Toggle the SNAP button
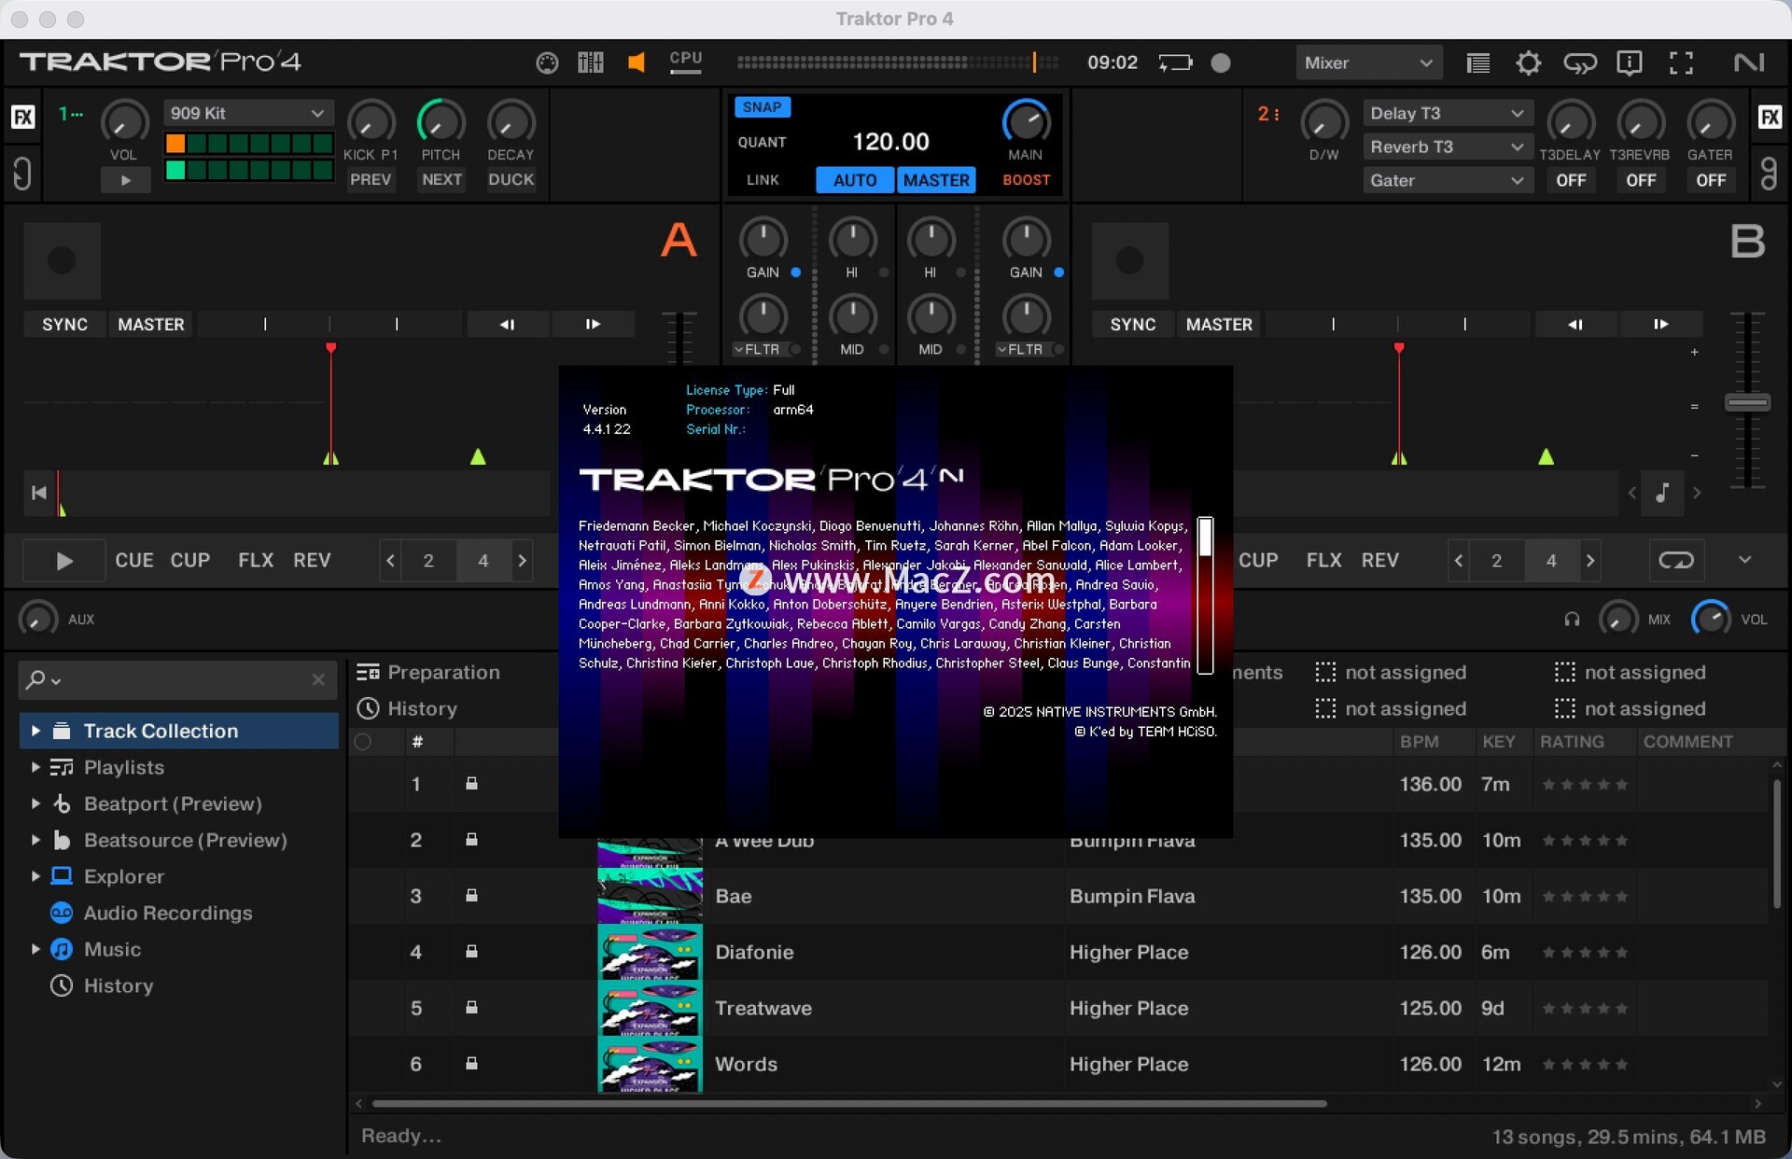The image size is (1792, 1159). 762,107
